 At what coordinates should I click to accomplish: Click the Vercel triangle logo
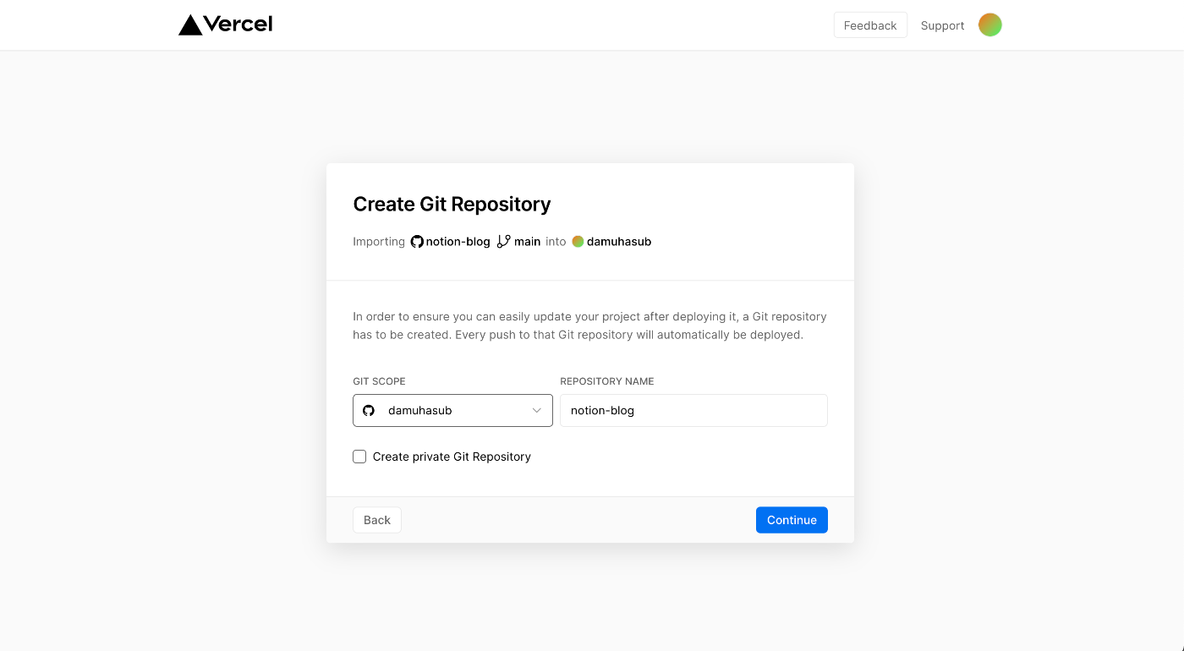(190, 25)
